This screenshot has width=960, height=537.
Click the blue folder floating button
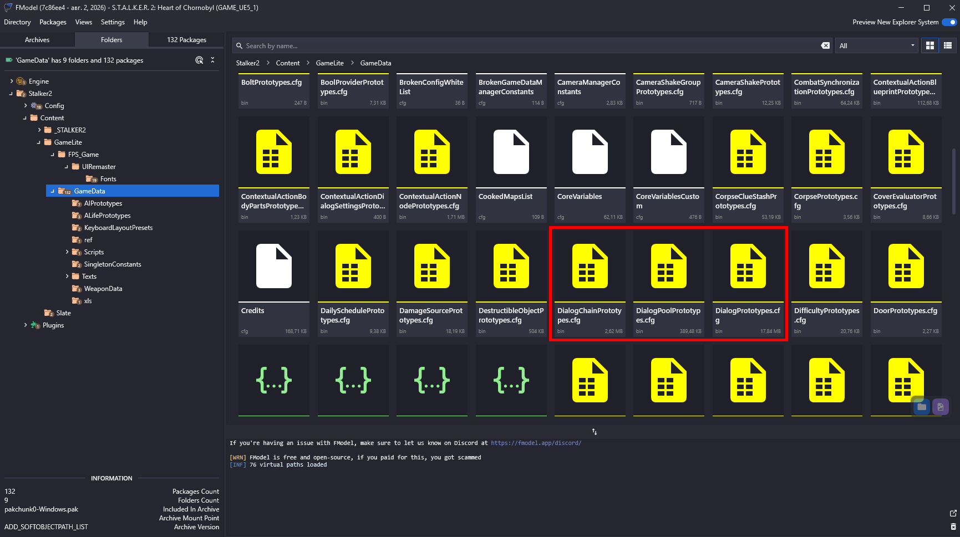coord(921,407)
